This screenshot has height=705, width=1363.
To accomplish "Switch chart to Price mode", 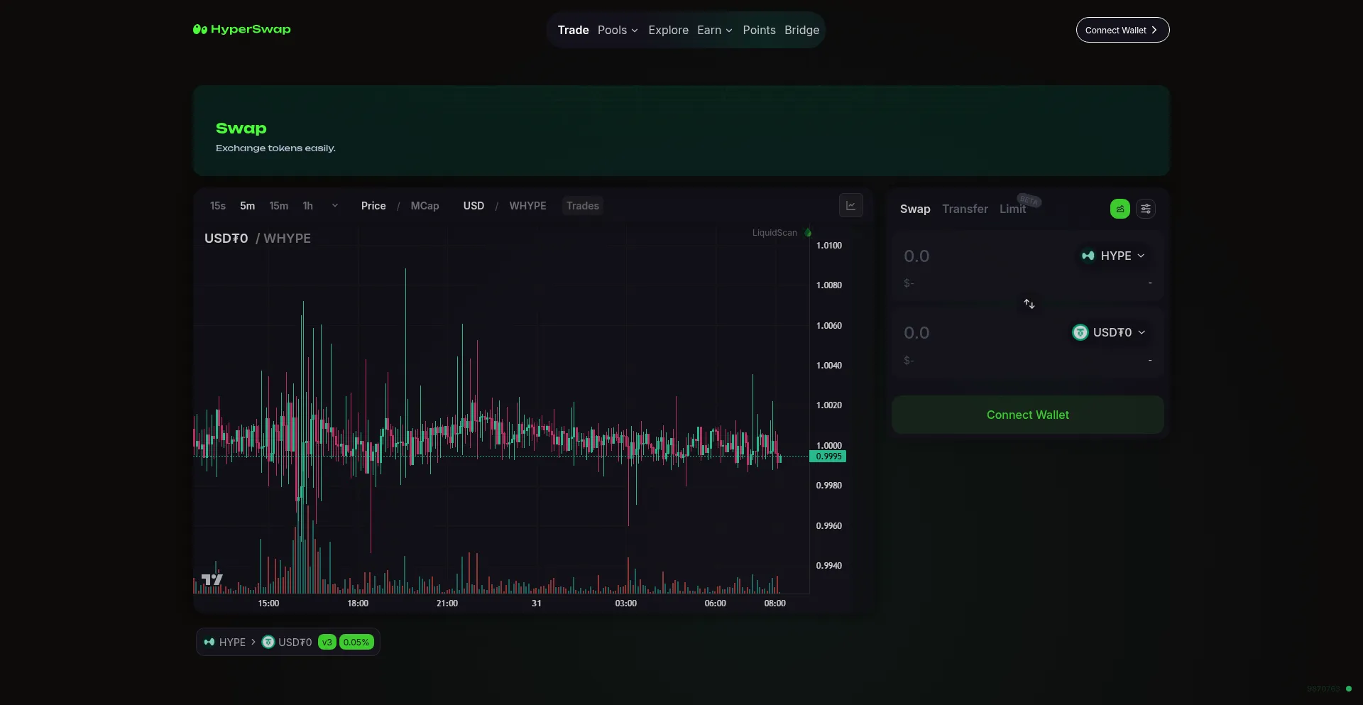I will [373, 206].
